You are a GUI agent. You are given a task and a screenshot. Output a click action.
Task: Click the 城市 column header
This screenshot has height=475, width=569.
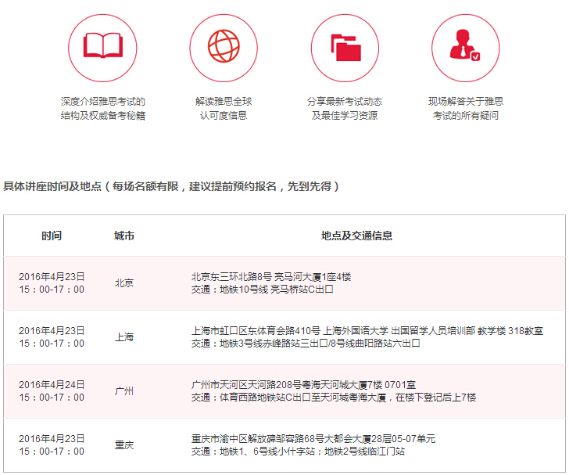click(x=124, y=236)
